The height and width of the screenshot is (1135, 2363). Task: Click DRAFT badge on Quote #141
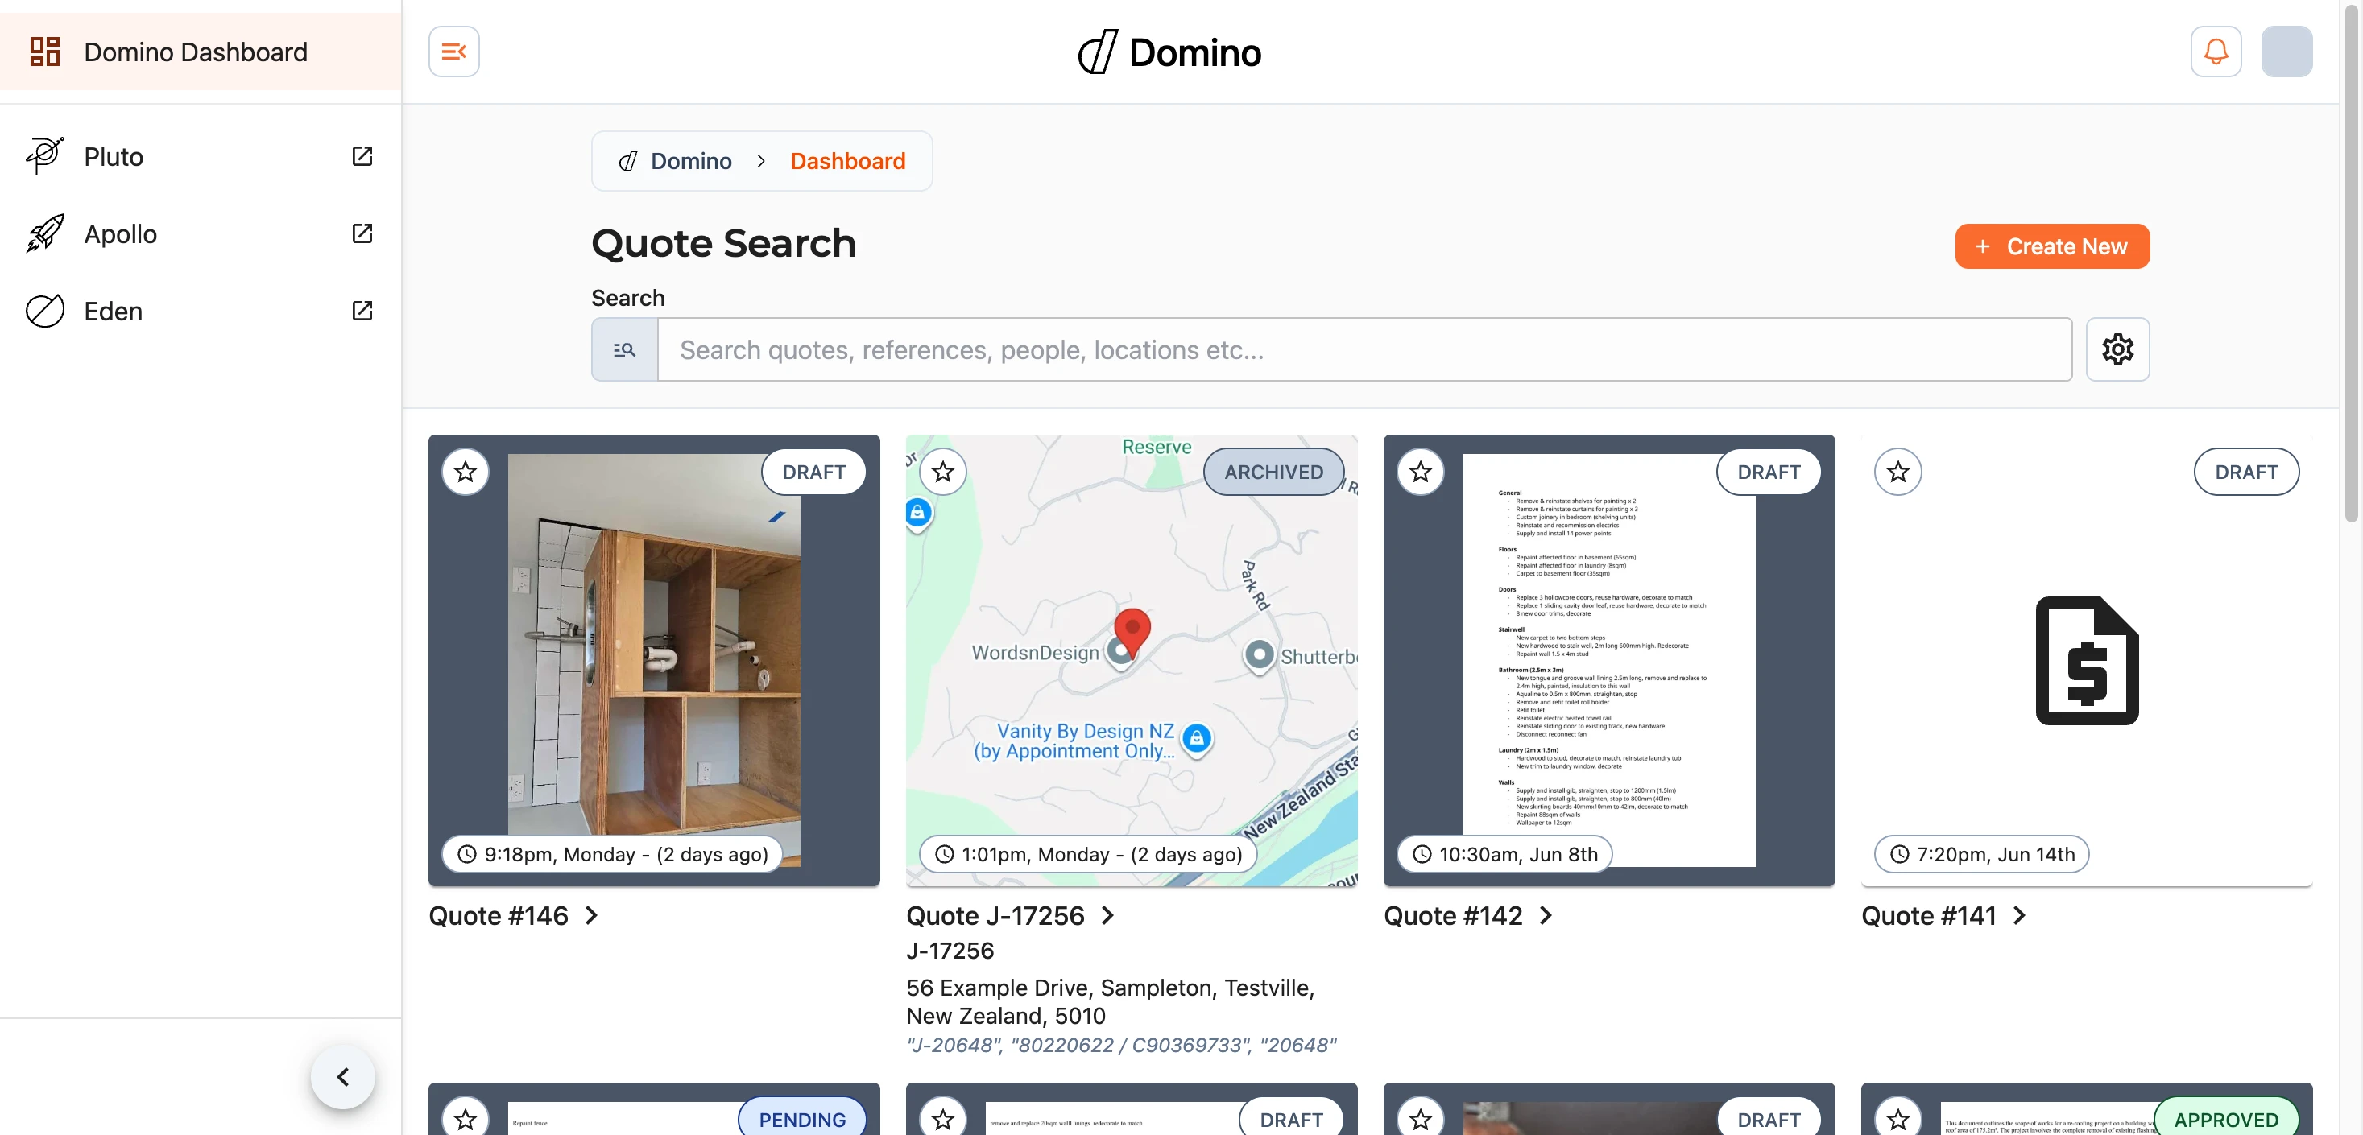[2245, 471]
